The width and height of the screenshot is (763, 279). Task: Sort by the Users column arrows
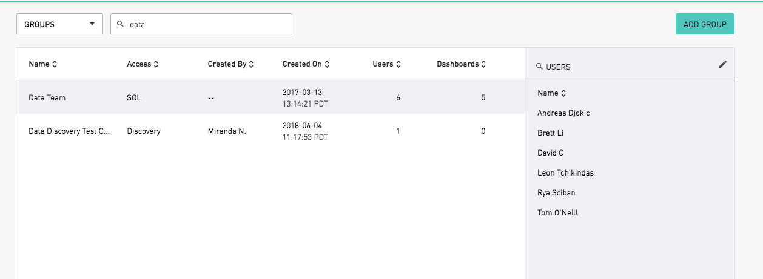398,64
